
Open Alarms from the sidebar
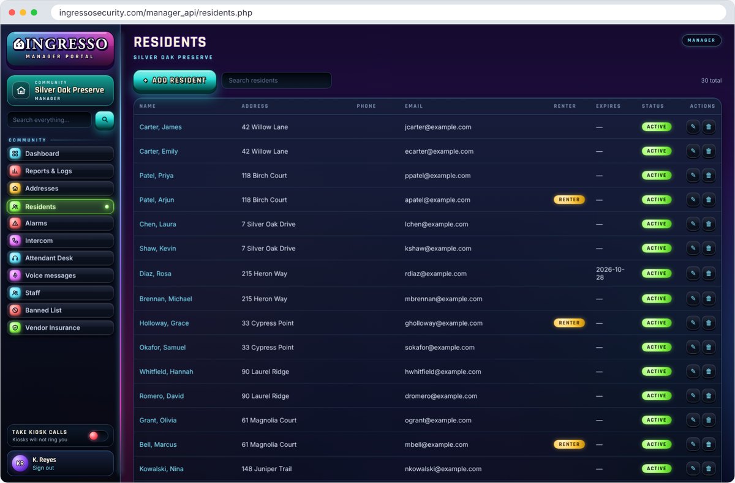coord(60,223)
